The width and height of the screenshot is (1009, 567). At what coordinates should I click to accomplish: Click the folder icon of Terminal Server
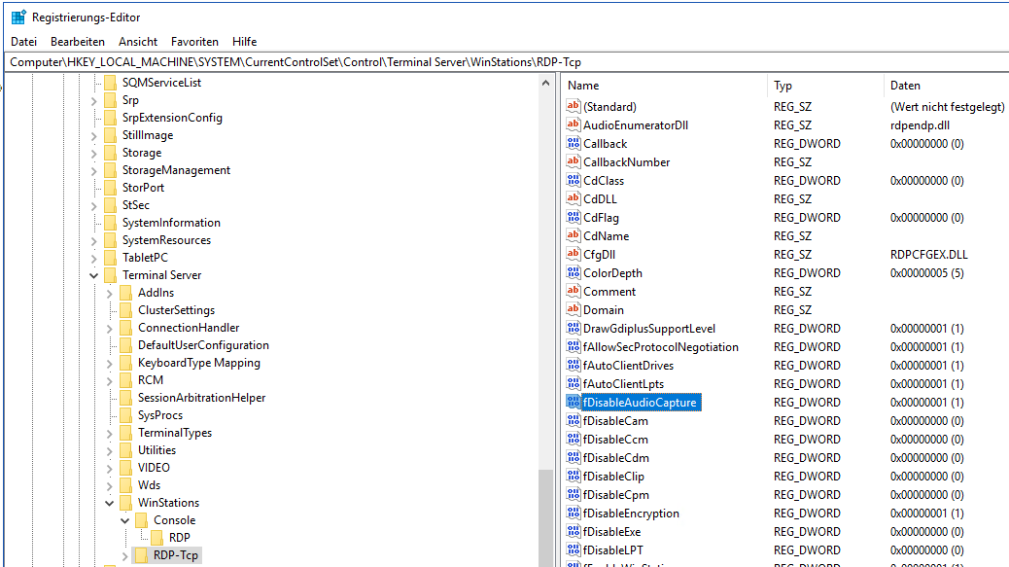[x=110, y=275]
